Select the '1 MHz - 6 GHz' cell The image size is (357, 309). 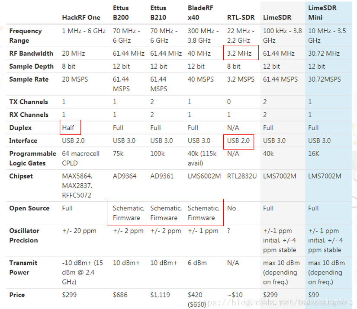point(84,31)
